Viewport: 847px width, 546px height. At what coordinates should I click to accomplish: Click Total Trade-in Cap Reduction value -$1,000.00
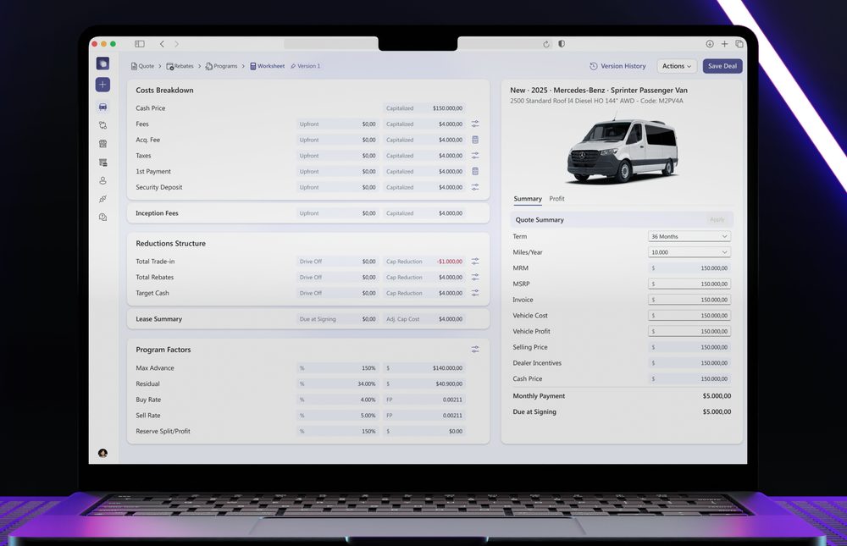tap(424, 262)
